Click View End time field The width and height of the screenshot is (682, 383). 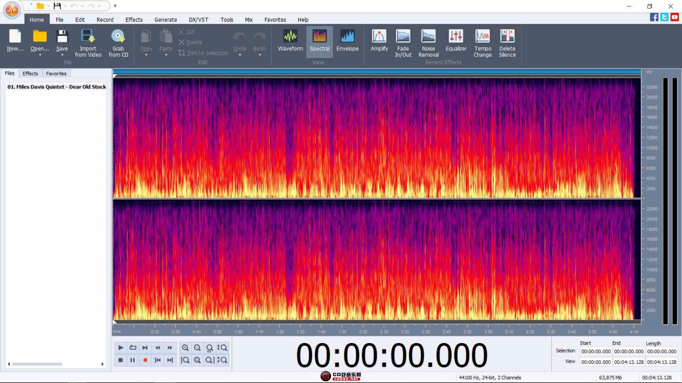(629, 362)
